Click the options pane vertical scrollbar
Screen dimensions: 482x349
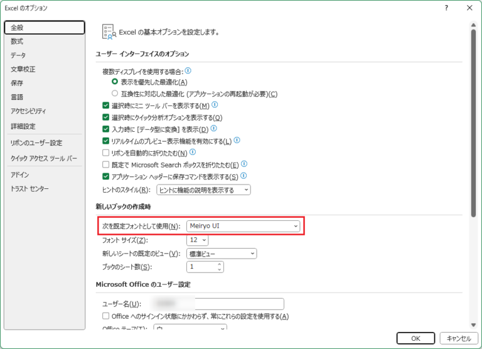[x=474, y=126]
